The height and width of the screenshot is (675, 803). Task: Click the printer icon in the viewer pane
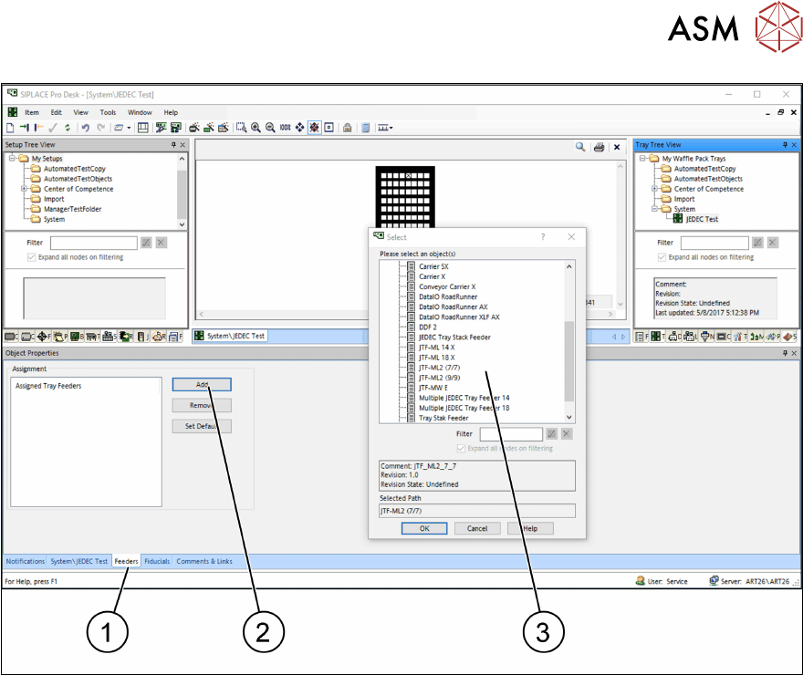click(x=599, y=147)
